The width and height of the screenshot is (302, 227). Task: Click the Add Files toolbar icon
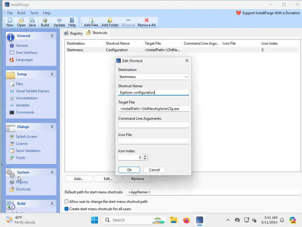(x=91, y=22)
